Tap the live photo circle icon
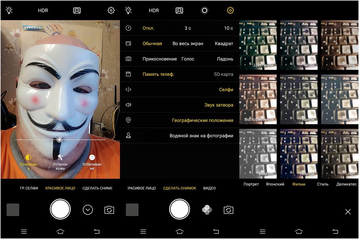The height and width of the screenshot is (239, 359). click(x=205, y=11)
